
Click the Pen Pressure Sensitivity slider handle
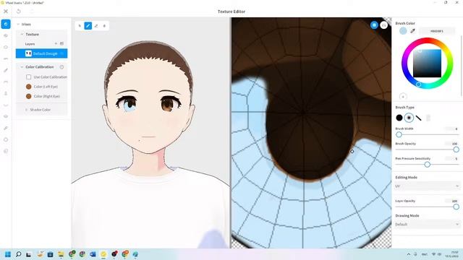tap(428, 165)
